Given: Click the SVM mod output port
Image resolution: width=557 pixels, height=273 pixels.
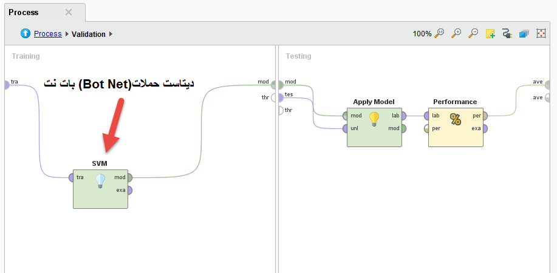Looking at the screenshot, I should click(x=129, y=177).
